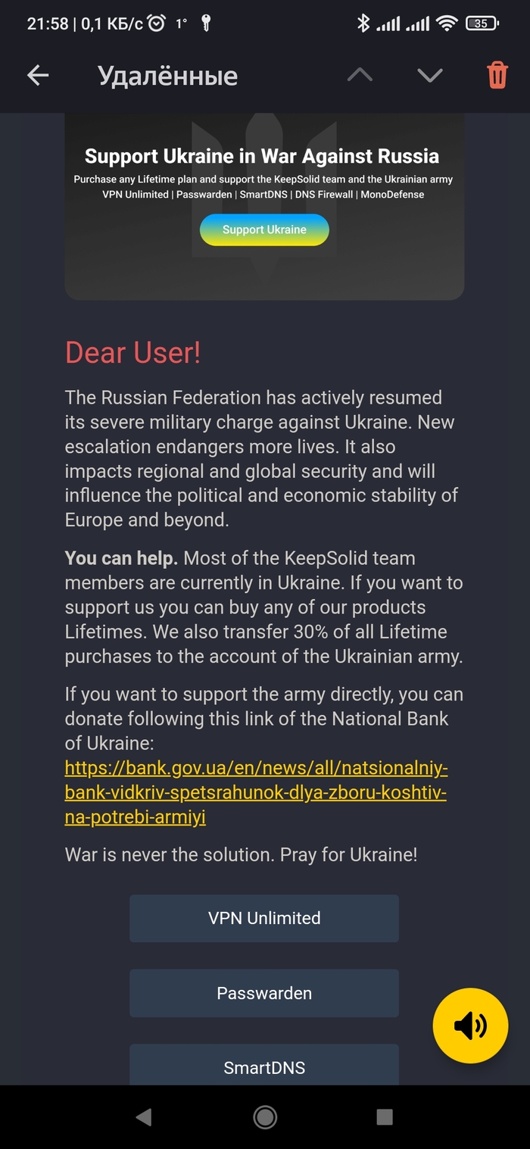The width and height of the screenshot is (530, 1149).
Task: Delete the email using the trash icon
Action: 497,75
